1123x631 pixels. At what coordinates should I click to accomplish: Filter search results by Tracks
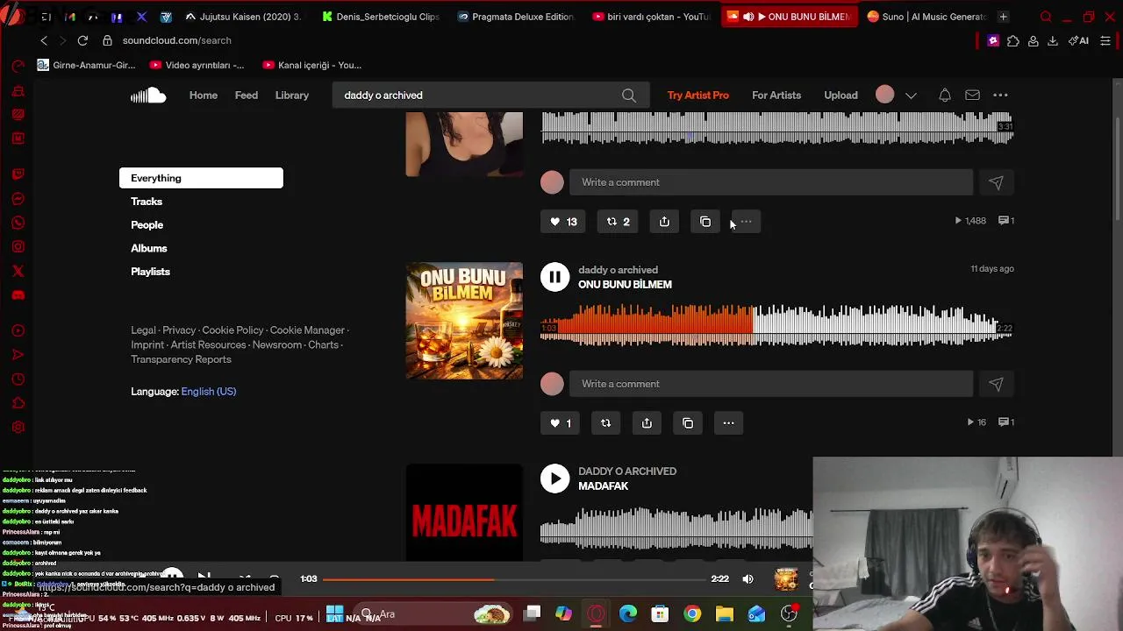147,202
